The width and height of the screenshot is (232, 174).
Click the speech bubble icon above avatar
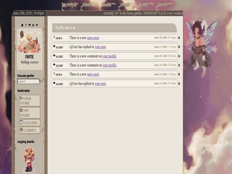coord(30,25)
